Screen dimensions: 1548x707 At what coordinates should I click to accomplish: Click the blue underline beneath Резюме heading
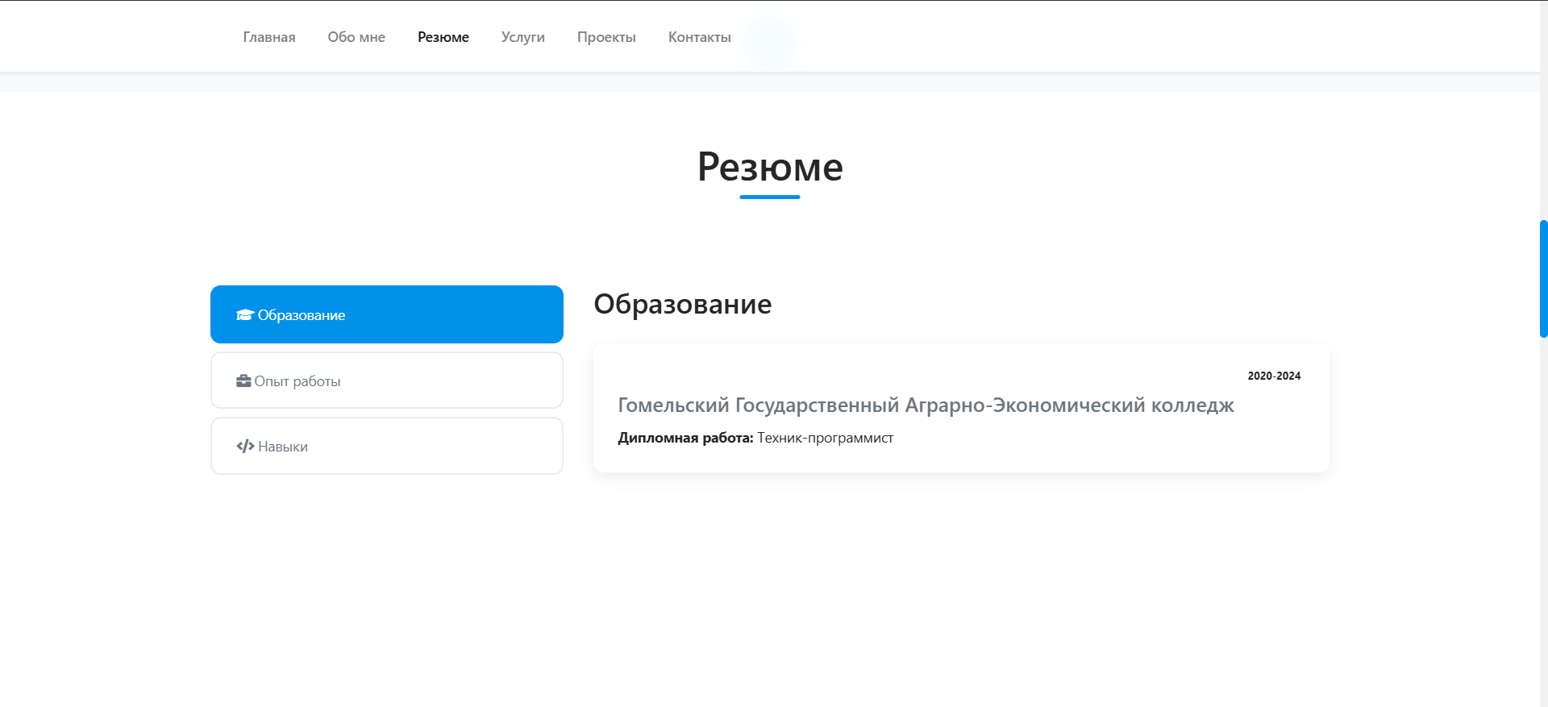770,197
